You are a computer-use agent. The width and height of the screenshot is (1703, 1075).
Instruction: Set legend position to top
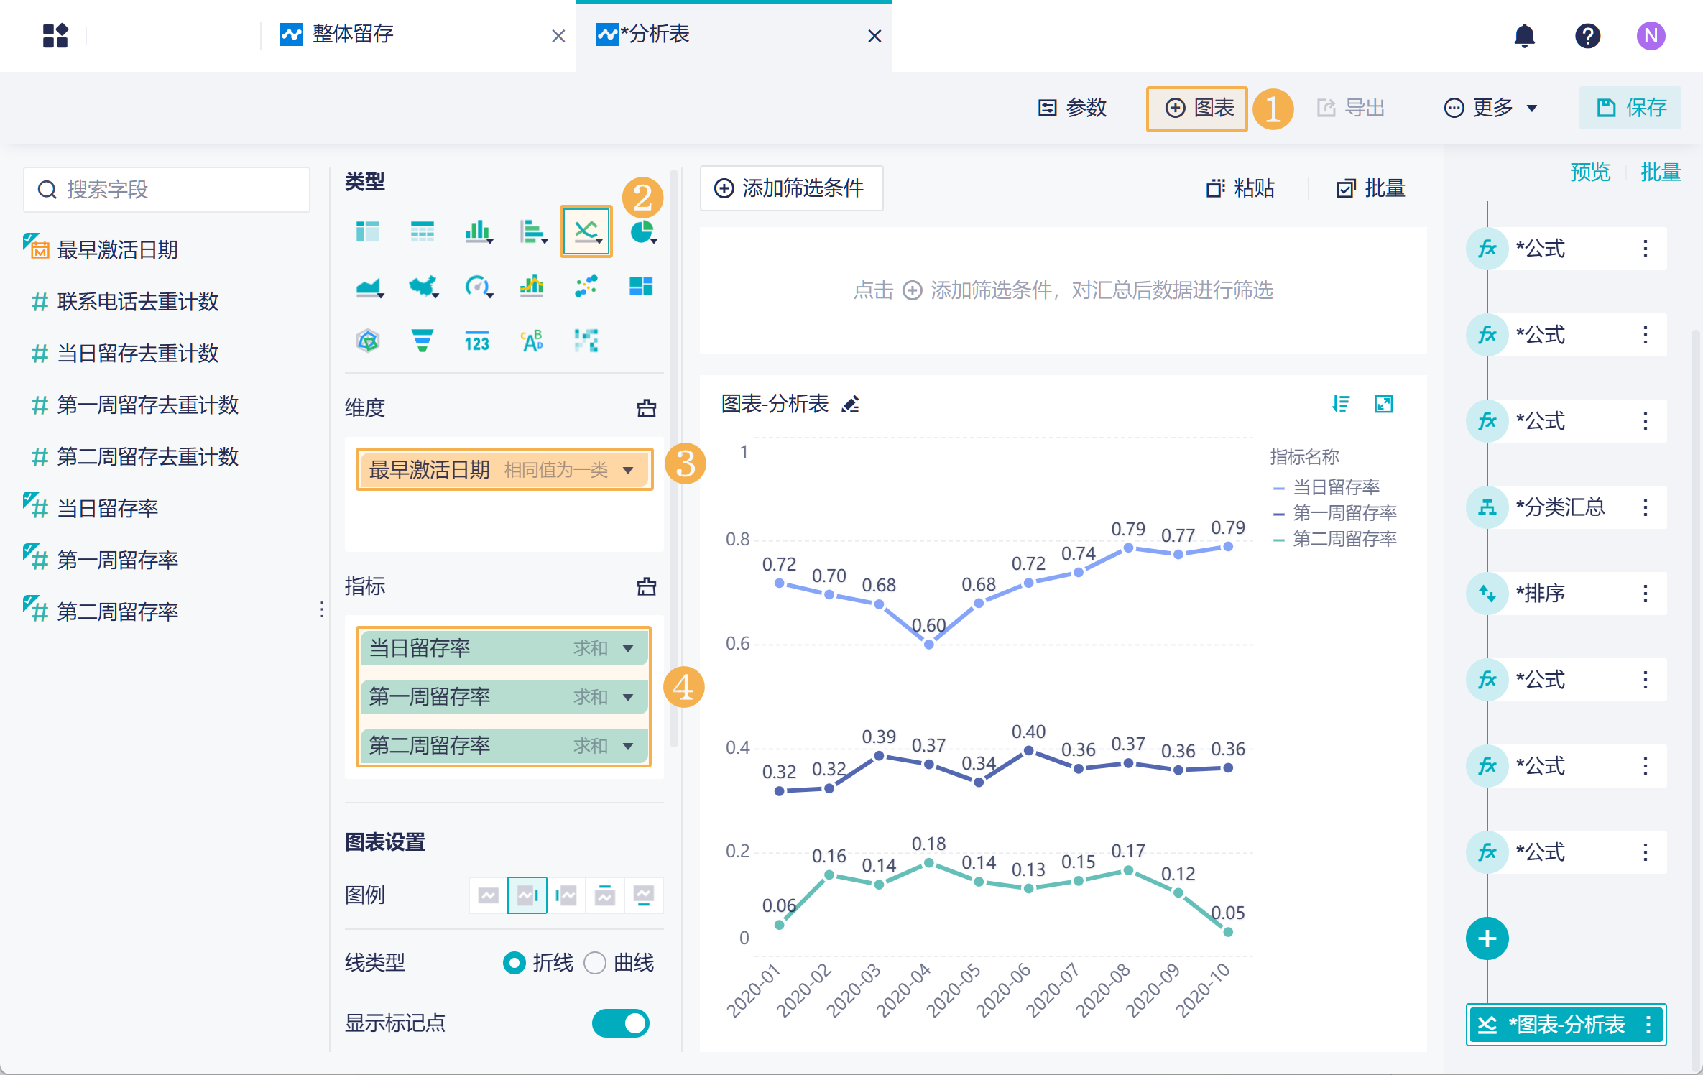point(605,895)
